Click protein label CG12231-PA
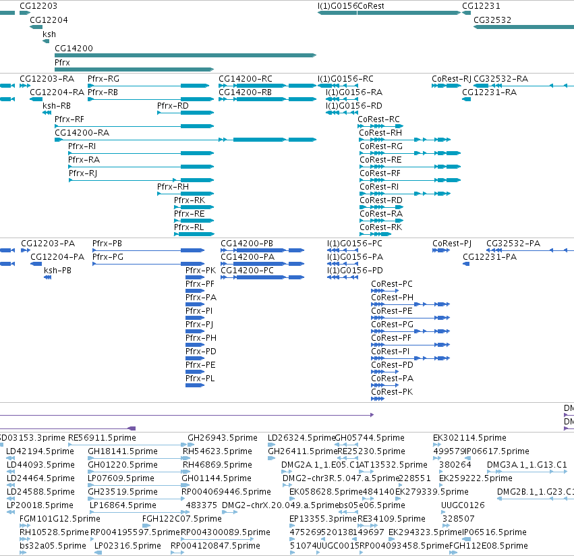Image resolution: width=574 pixels, height=556 pixels. point(490,257)
